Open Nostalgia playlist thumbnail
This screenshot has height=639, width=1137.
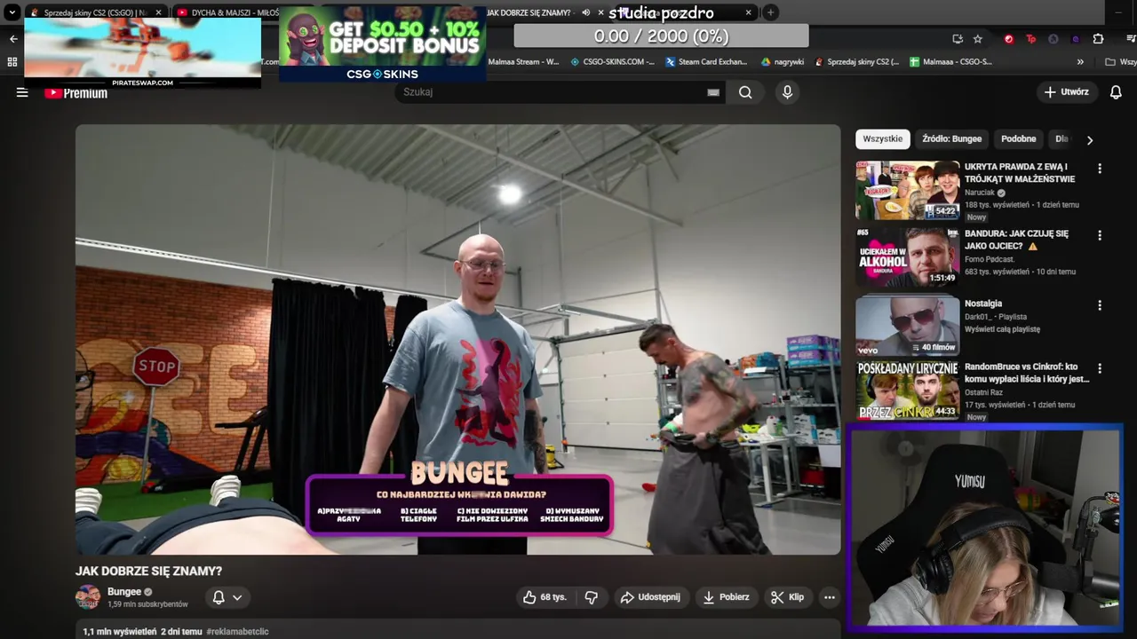908,326
